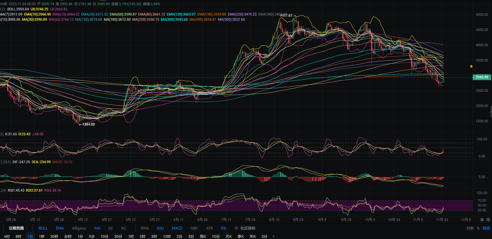Toggle the percent (%) scale mode
Image resolution: width=492 pixels, height=239 pixels.
(478, 228)
